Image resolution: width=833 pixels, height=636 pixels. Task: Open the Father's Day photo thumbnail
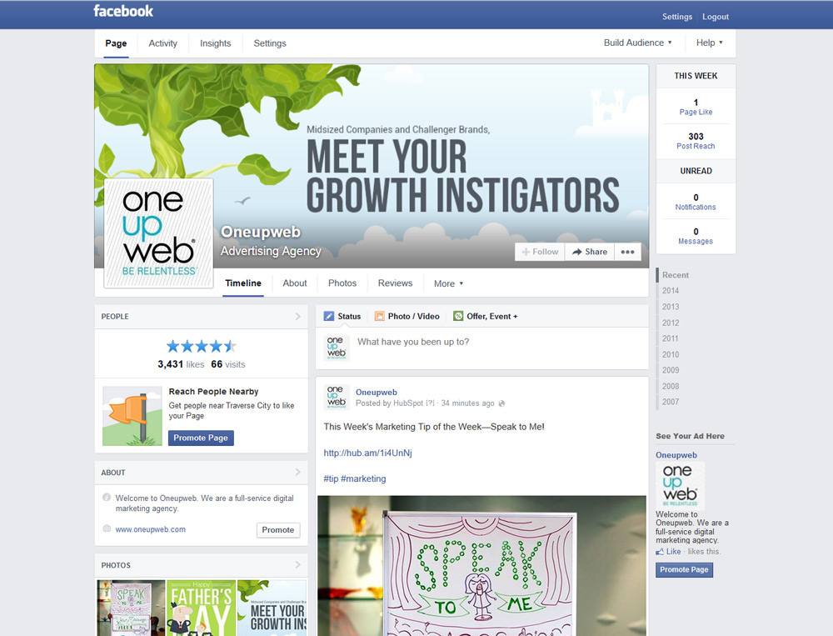(201, 608)
